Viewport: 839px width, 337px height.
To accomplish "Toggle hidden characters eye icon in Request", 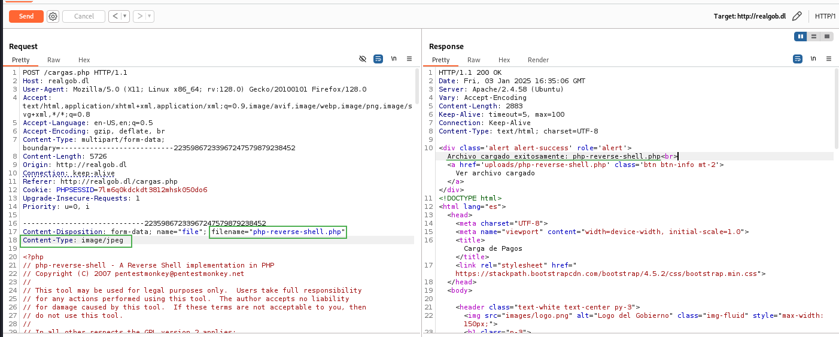I will [363, 59].
